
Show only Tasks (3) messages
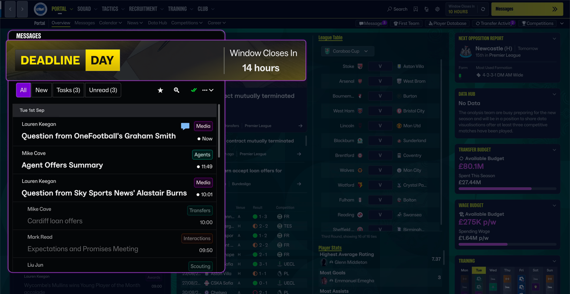68,90
